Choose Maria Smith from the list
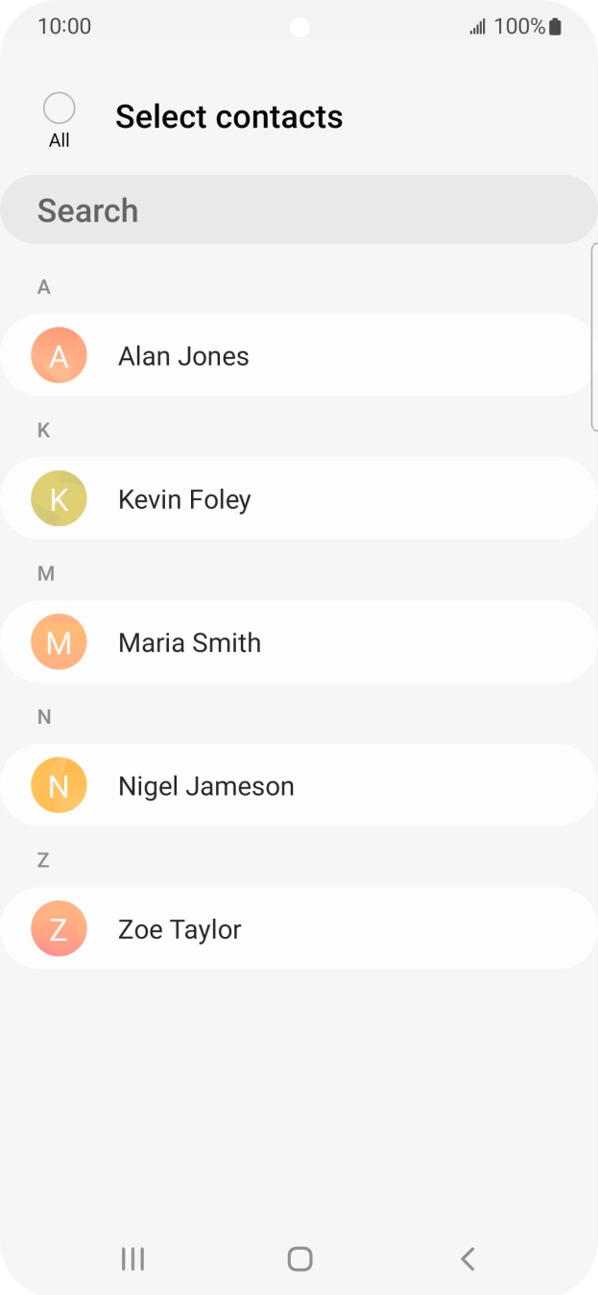598x1295 pixels. coord(189,642)
